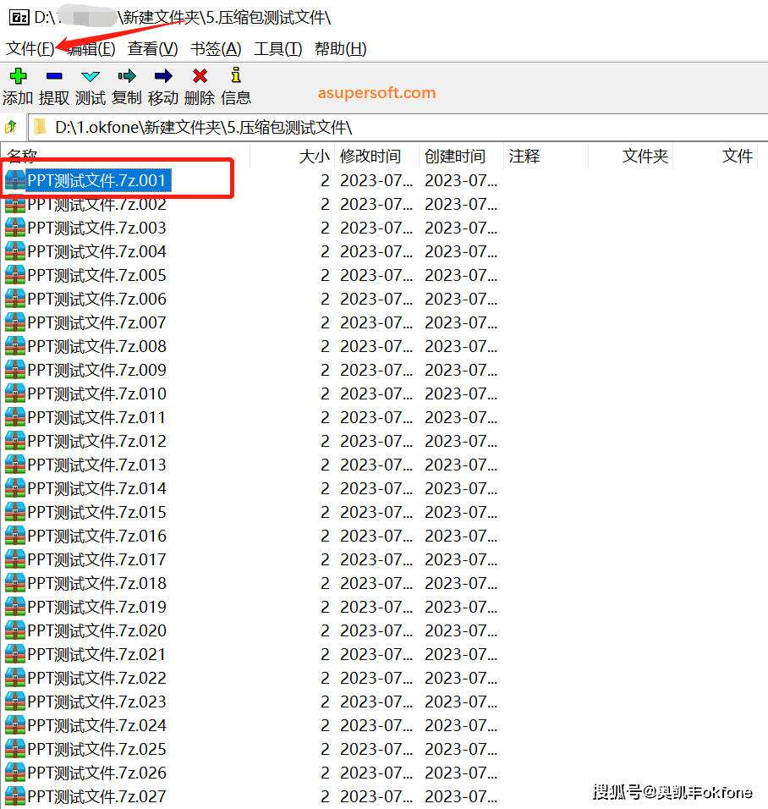Click the red Delete (删除) X icon
Viewport: 768px width, 809px height.
click(200, 77)
